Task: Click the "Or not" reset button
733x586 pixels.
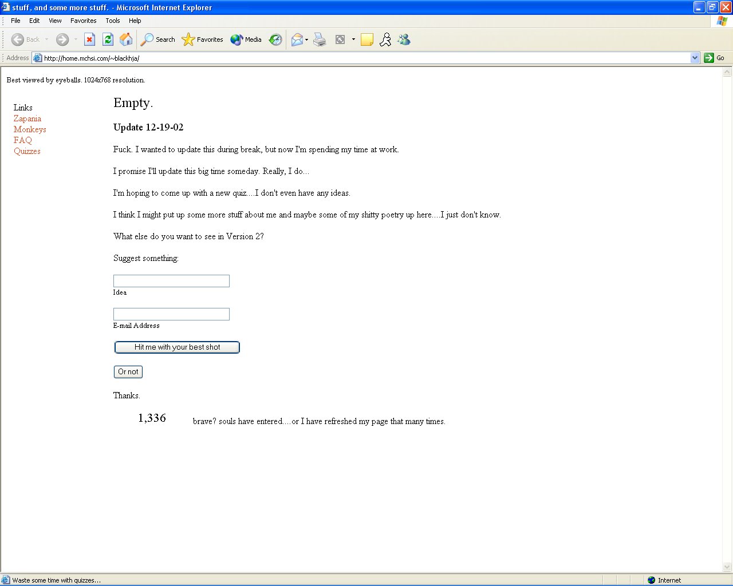Action: point(128,372)
